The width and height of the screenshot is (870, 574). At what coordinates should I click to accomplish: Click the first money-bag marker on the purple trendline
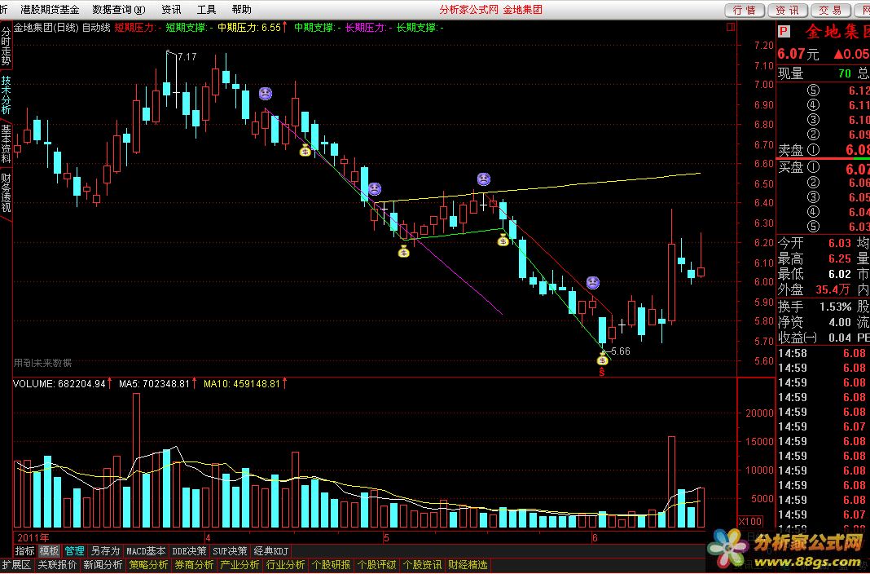click(x=305, y=150)
